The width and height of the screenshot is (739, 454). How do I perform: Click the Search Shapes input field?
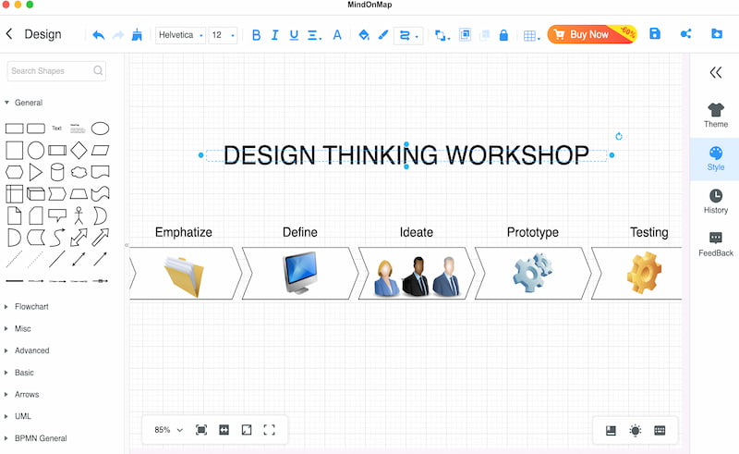56,71
